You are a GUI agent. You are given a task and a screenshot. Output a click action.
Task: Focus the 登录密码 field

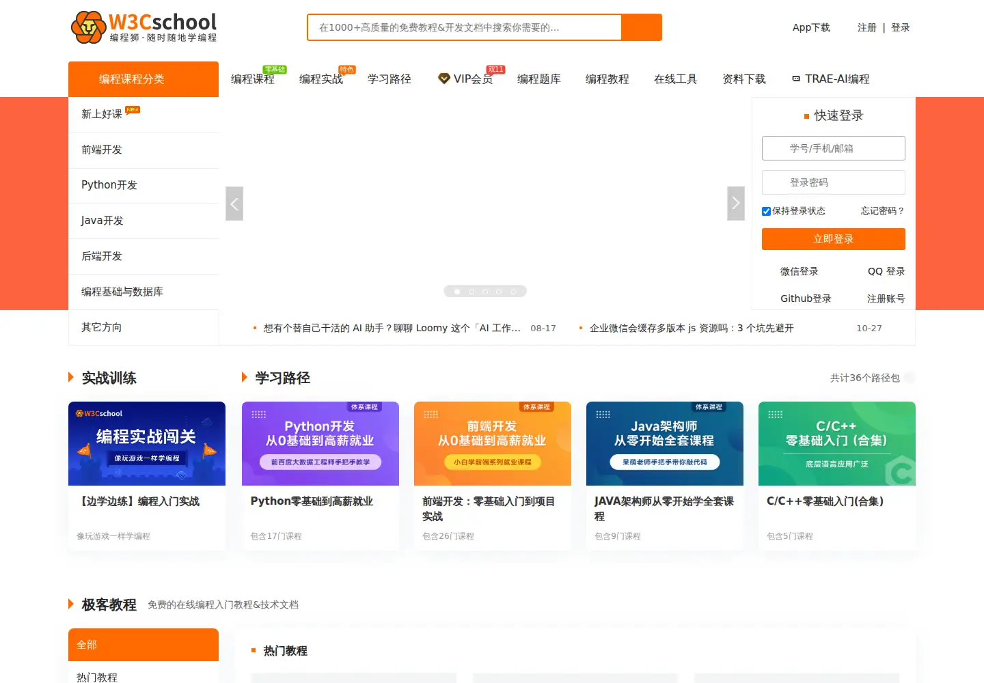coord(834,182)
